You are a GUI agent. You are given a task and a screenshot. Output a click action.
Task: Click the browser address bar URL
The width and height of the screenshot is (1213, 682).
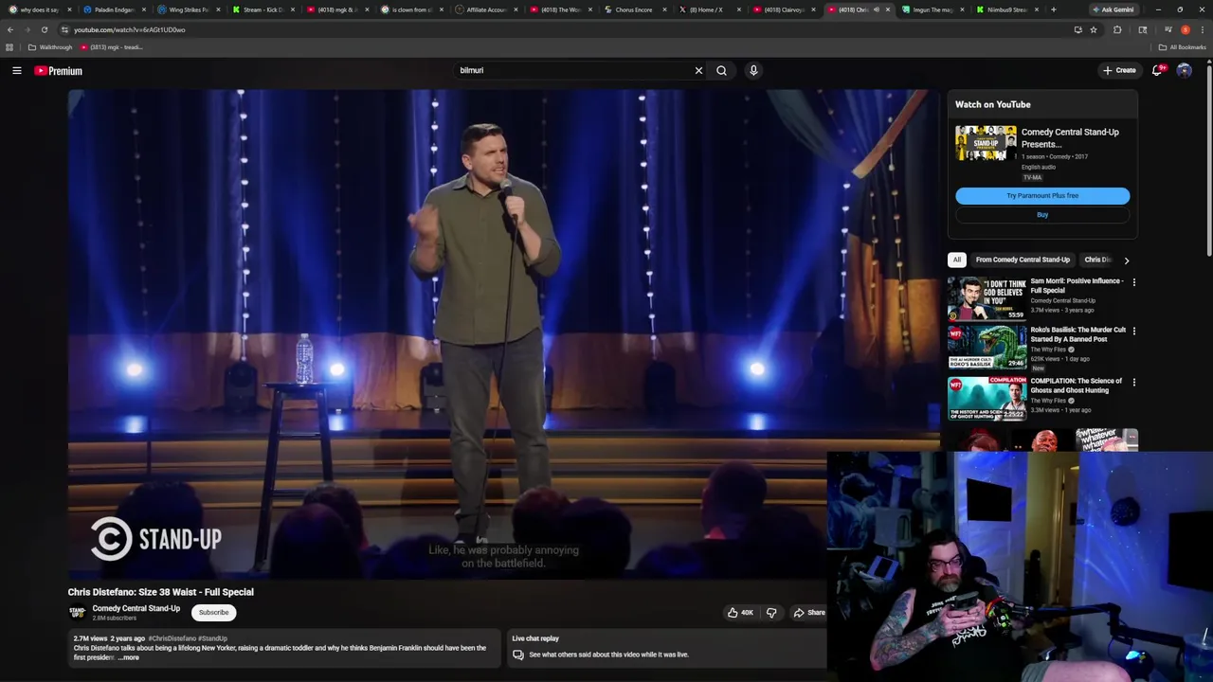point(130,29)
